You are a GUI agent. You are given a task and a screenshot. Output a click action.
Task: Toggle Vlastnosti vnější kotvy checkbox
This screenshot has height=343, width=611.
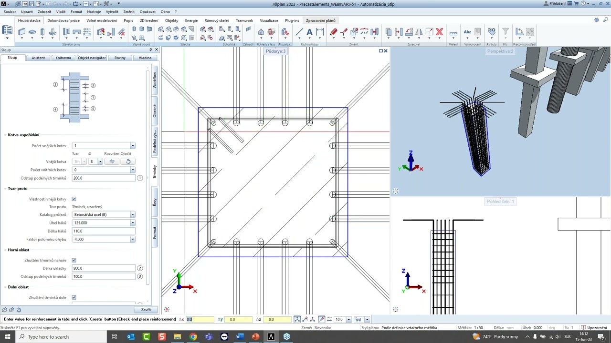[74, 199]
